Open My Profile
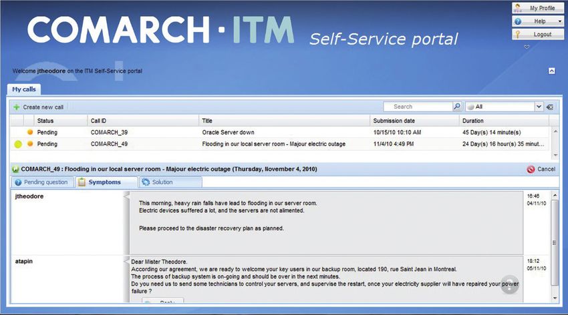This screenshot has width=568, height=315. click(x=538, y=8)
